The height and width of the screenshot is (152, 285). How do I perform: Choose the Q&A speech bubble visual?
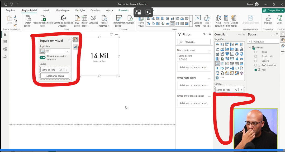pos(237,68)
